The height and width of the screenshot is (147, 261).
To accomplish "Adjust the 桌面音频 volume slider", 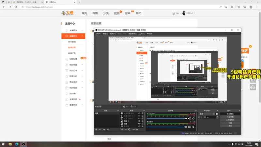I will point(167,127).
